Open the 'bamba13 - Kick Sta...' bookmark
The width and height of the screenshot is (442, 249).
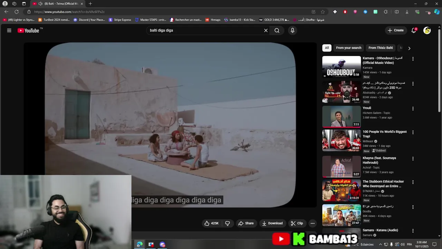[x=240, y=20]
